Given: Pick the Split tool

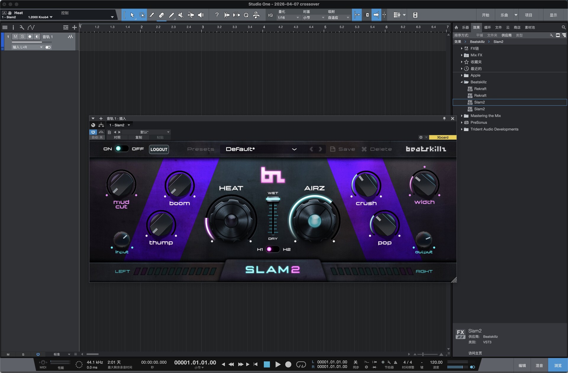Looking at the screenshot, I should coord(152,15).
